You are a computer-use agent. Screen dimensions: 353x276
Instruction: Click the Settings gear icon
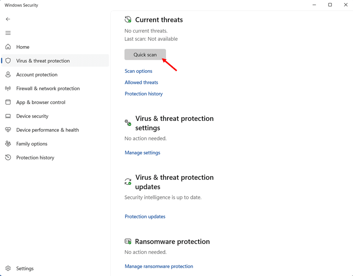pos(8,269)
